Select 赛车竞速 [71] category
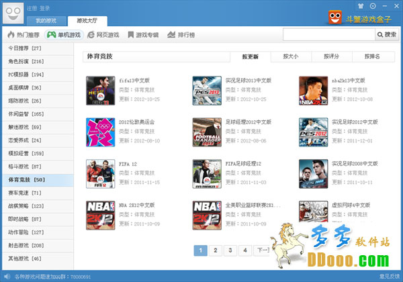 click(38, 193)
